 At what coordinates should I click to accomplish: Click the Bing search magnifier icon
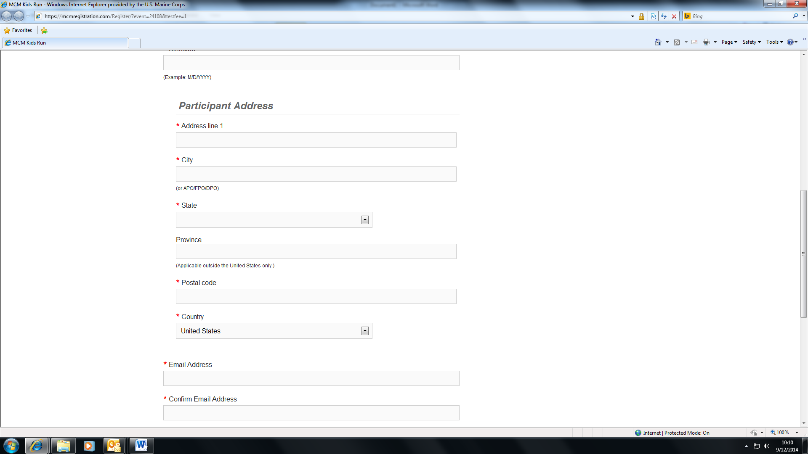pyautogui.click(x=795, y=16)
